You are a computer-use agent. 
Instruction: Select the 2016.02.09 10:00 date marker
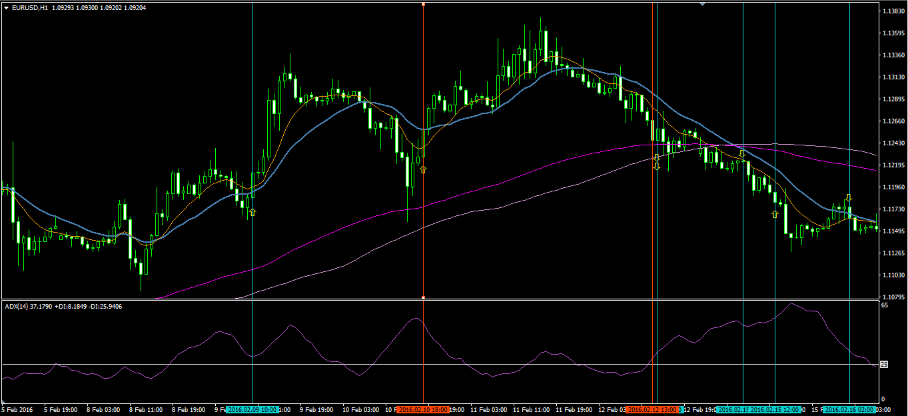(x=251, y=409)
